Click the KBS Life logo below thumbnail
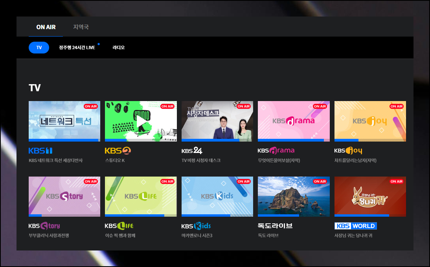This screenshot has width=430, height=267. pos(119,226)
